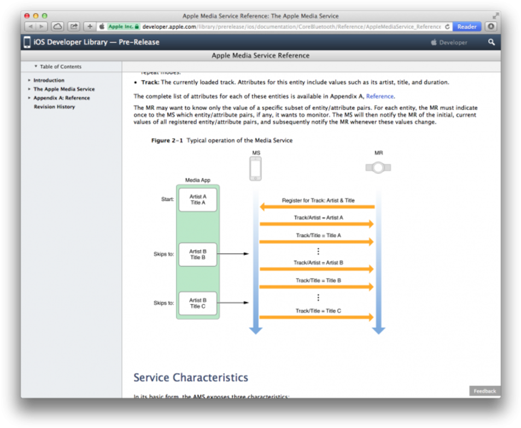The height and width of the screenshot is (428, 521).
Task: Click the forward navigation arrow
Action: point(41,26)
